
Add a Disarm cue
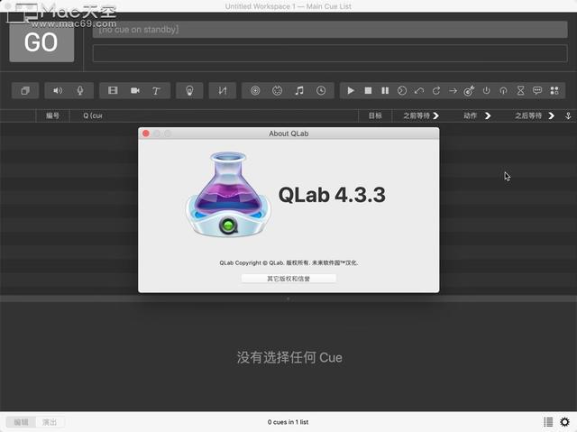click(x=503, y=90)
